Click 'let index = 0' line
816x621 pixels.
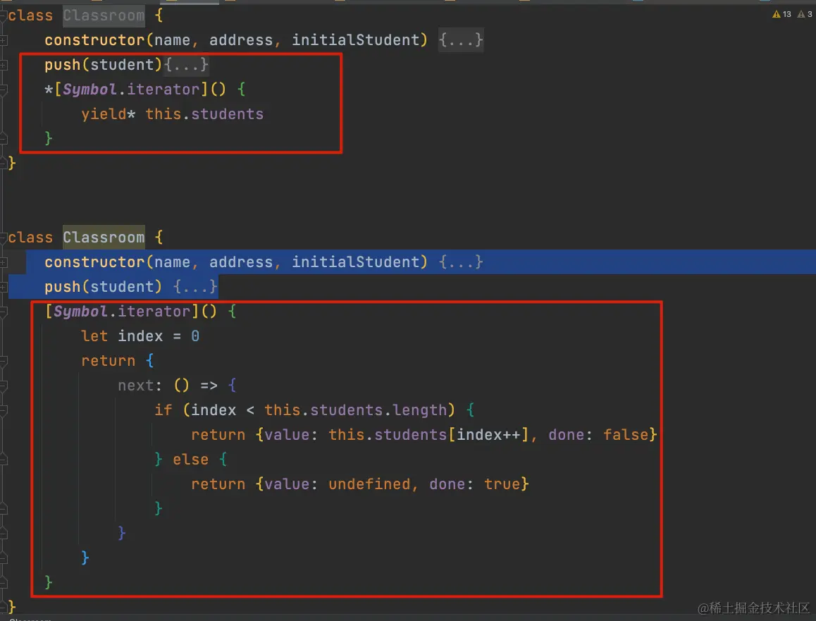click(x=140, y=336)
